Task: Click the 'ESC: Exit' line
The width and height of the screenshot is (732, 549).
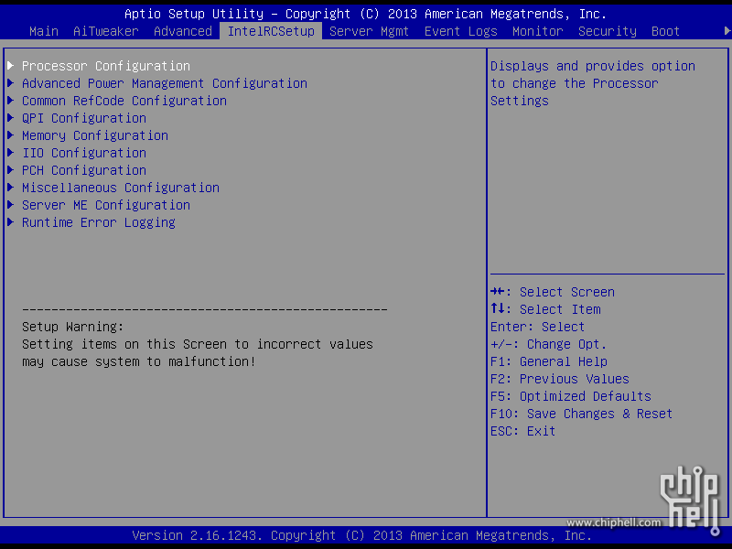Action: coord(522,431)
